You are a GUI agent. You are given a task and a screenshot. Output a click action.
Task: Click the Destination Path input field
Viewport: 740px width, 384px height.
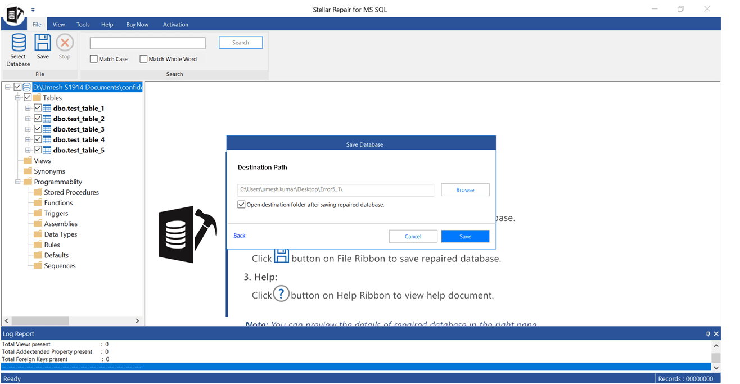336,190
